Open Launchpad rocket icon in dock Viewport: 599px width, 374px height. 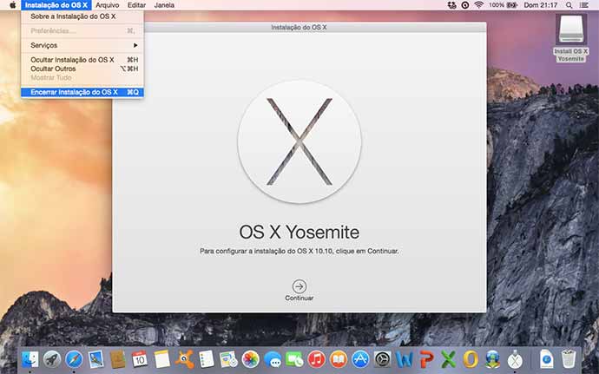coord(52,358)
